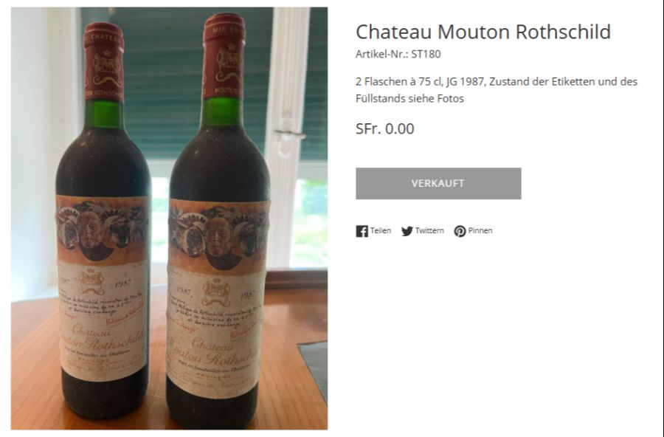Pin the product via the Pinnen link

coord(480,231)
